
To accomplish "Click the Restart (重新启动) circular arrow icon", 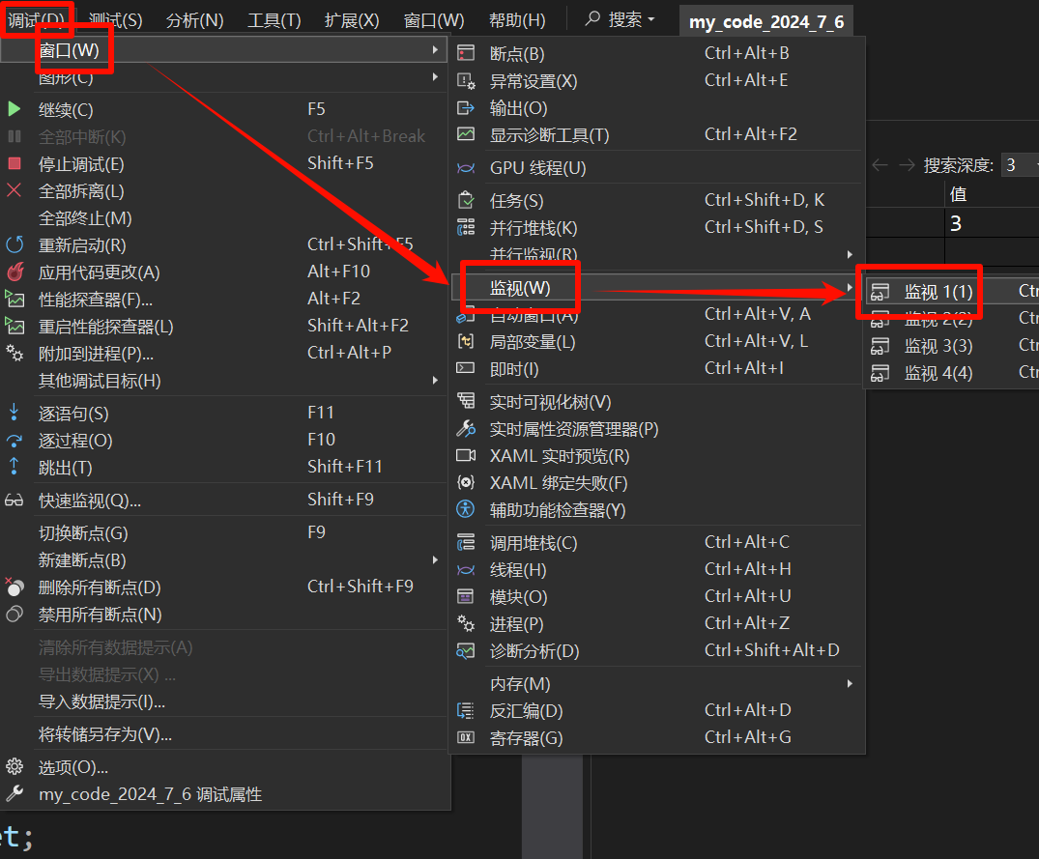I will [14, 245].
